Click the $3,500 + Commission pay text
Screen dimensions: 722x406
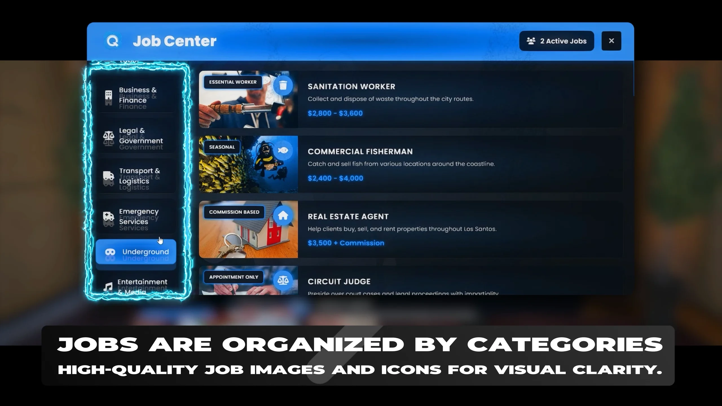pos(346,243)
